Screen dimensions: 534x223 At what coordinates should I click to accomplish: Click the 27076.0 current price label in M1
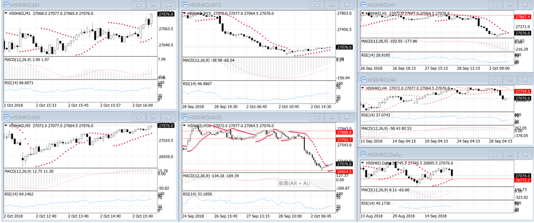tap(166, 14)
